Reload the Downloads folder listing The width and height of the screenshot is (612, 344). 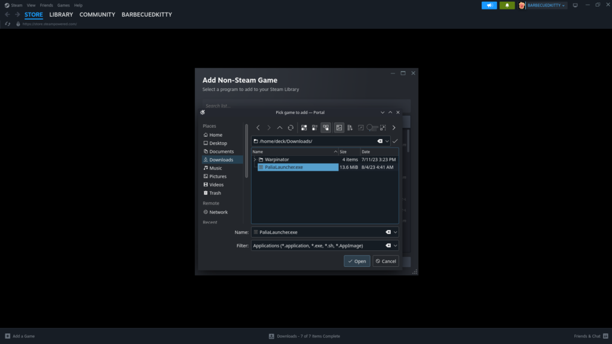[291, 128]
